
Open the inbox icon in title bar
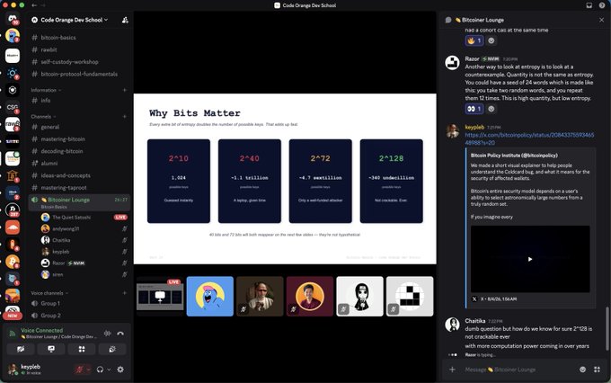coord(589,5)
